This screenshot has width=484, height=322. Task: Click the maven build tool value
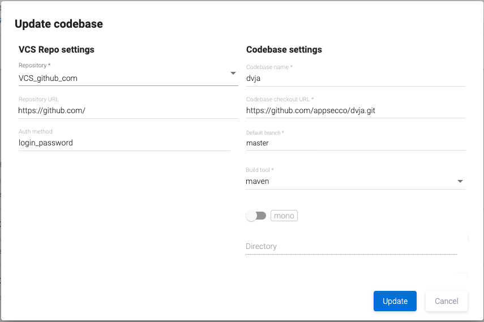[x=258, y=182]
